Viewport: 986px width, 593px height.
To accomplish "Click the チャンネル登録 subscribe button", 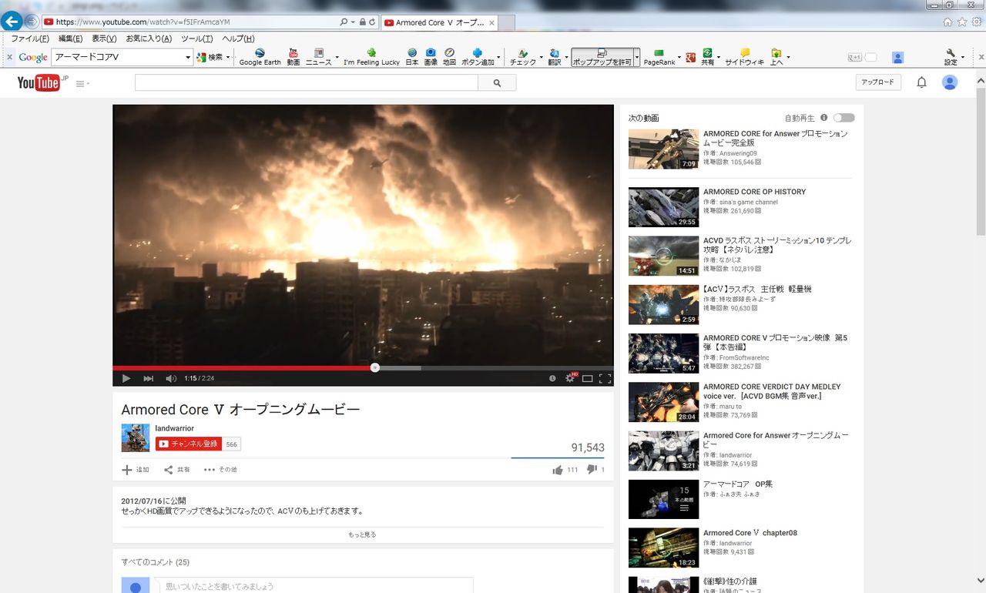I will point(189,444).
